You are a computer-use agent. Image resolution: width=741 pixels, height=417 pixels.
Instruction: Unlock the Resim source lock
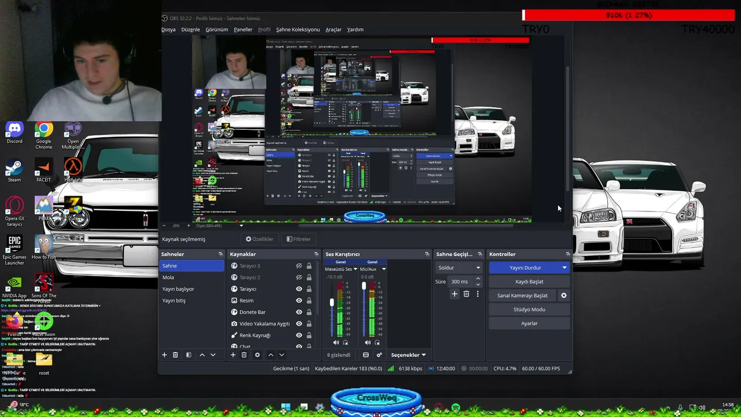(x=309, y=301)
